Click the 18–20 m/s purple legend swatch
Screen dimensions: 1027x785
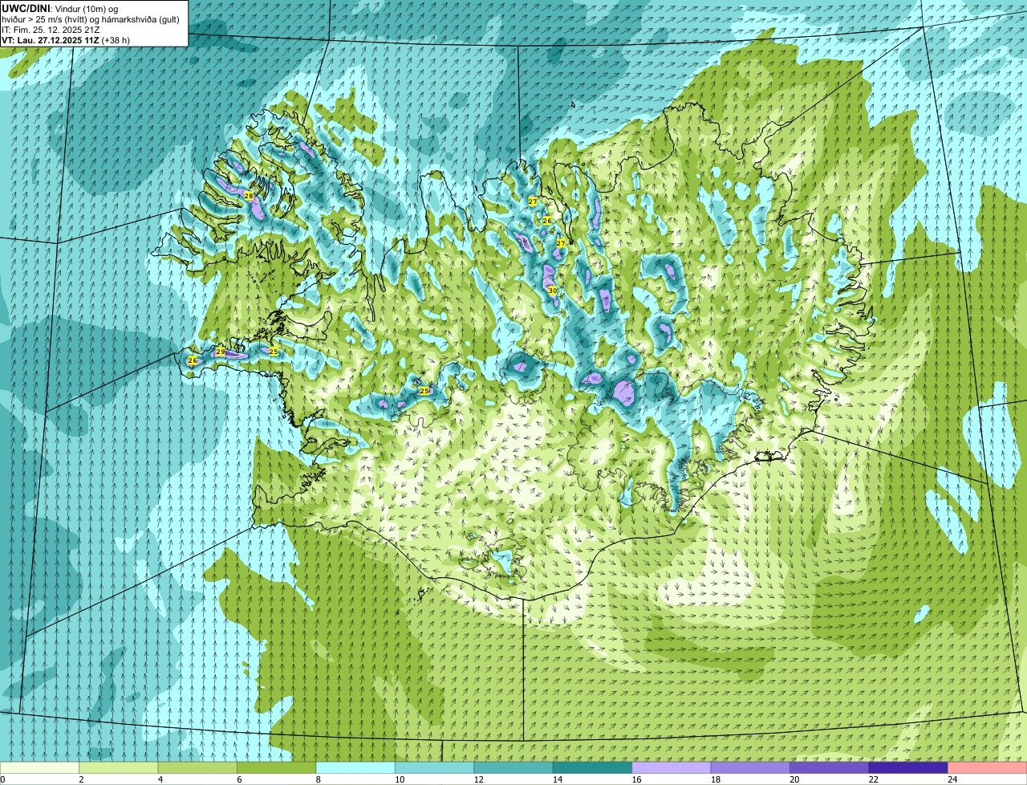751,767
